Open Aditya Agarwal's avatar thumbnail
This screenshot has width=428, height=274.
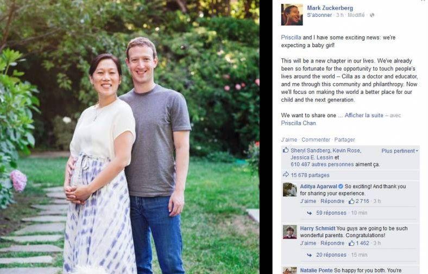pos(289,189)
